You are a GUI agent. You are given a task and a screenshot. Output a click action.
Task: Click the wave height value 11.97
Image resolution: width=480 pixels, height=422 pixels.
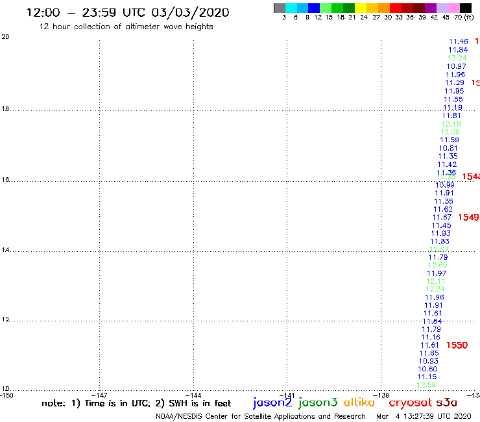click(x=437, y=273)
